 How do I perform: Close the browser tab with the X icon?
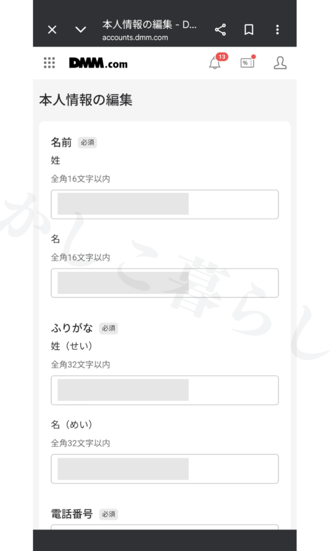(x=52, y=30)
